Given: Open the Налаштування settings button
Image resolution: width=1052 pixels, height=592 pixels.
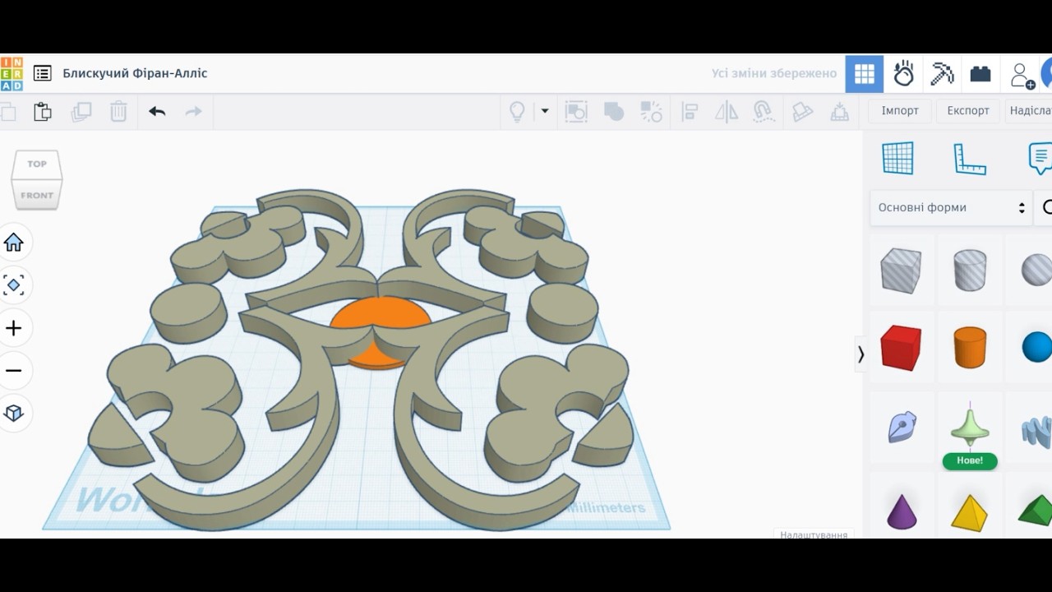Looking at the screenshot, I should tap(814, 534).
